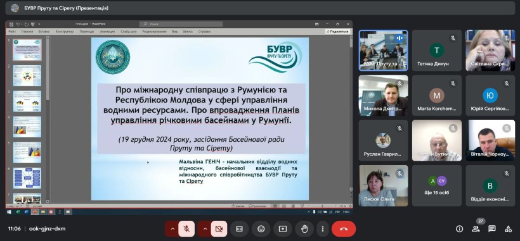Open the Анимация ribbon tab

click(x=107, y=32)
